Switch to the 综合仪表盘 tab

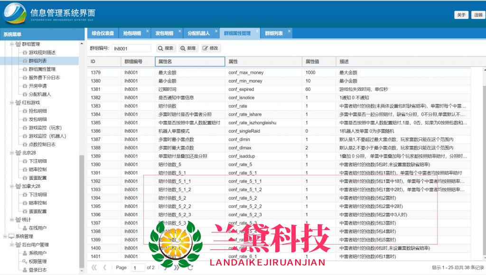pos(103,33)
